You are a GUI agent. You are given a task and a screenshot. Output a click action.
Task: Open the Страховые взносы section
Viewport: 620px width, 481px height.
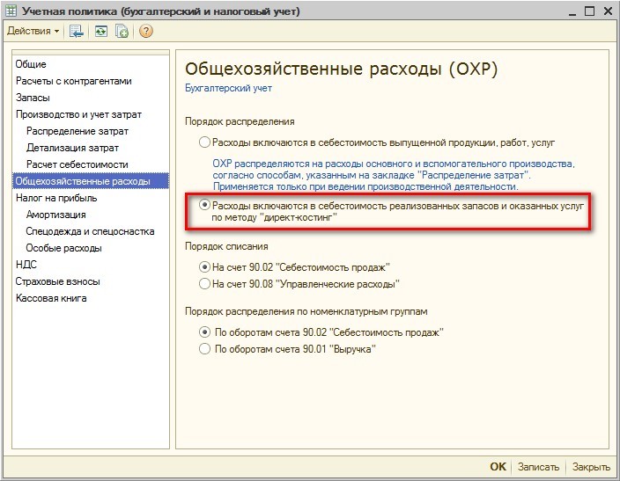point(58,281)
